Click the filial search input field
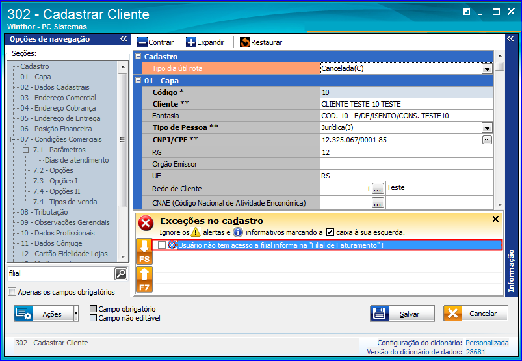 60,274
